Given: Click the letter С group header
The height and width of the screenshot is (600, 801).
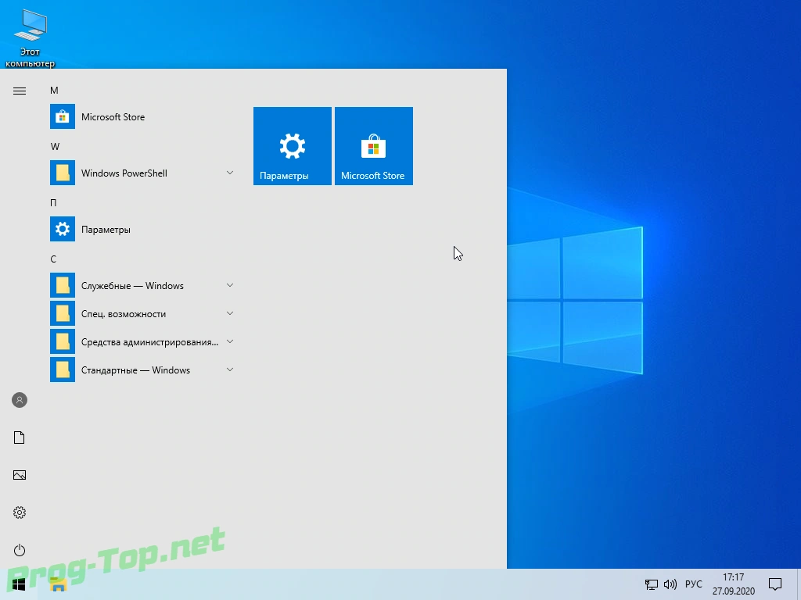Looking at the screenshot, I should click(x=53, y=259).
